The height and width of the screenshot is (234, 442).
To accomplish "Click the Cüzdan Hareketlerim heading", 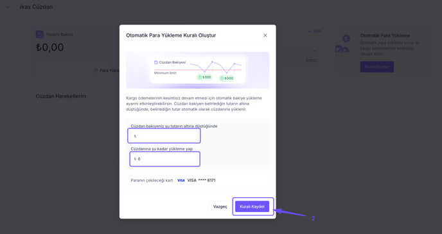I will (61, 96).
